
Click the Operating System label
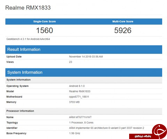[x=18, y=86]
